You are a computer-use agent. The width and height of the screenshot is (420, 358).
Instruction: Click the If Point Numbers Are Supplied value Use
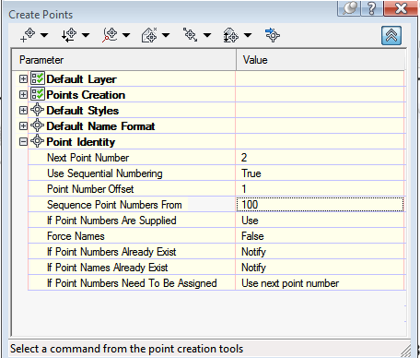point(320,221)
